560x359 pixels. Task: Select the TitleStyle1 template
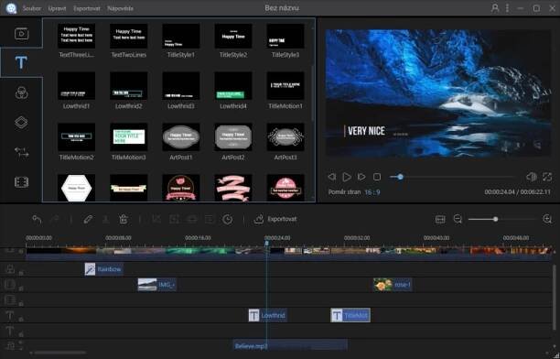[x=181, y=36]
